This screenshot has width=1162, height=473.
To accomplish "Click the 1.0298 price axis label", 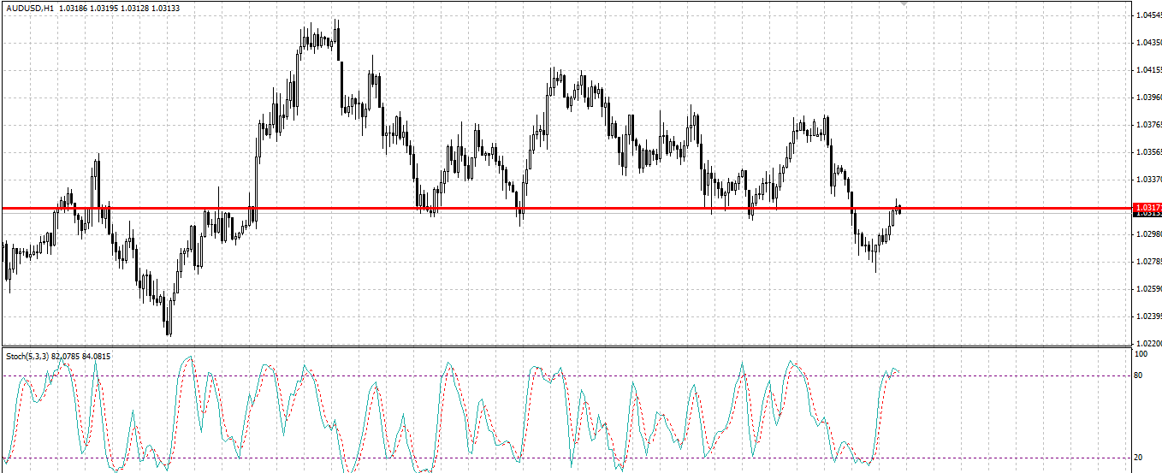I will 1148,234.
